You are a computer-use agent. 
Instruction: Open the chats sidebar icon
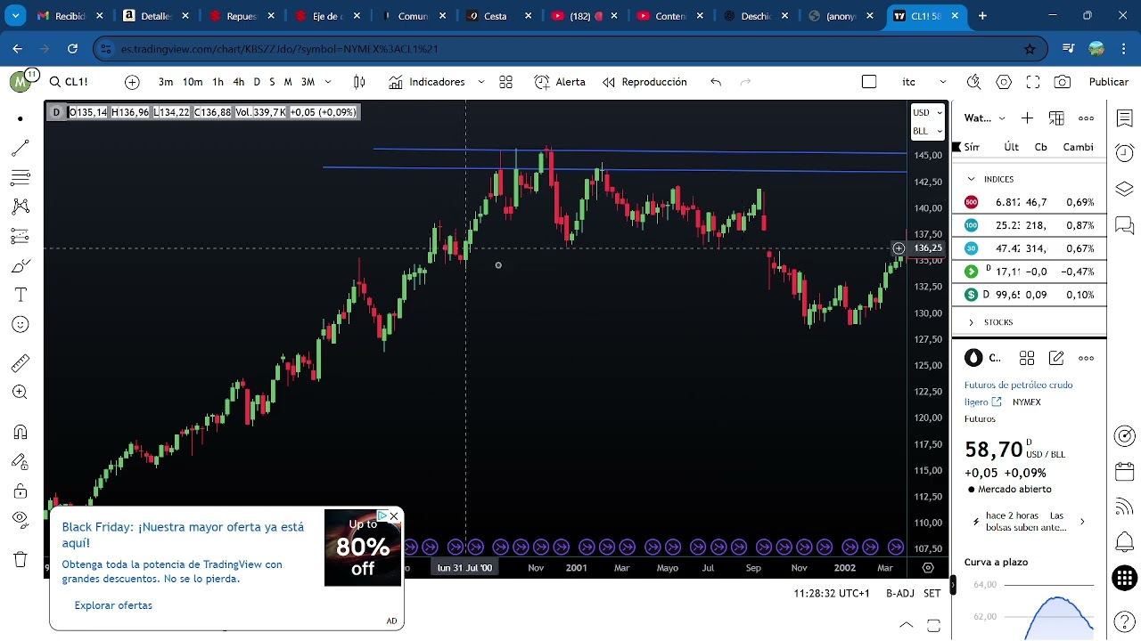point(1125,224)
